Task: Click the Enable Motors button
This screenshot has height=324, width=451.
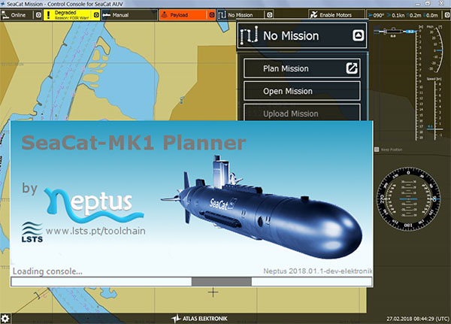Action: (337, 15)
